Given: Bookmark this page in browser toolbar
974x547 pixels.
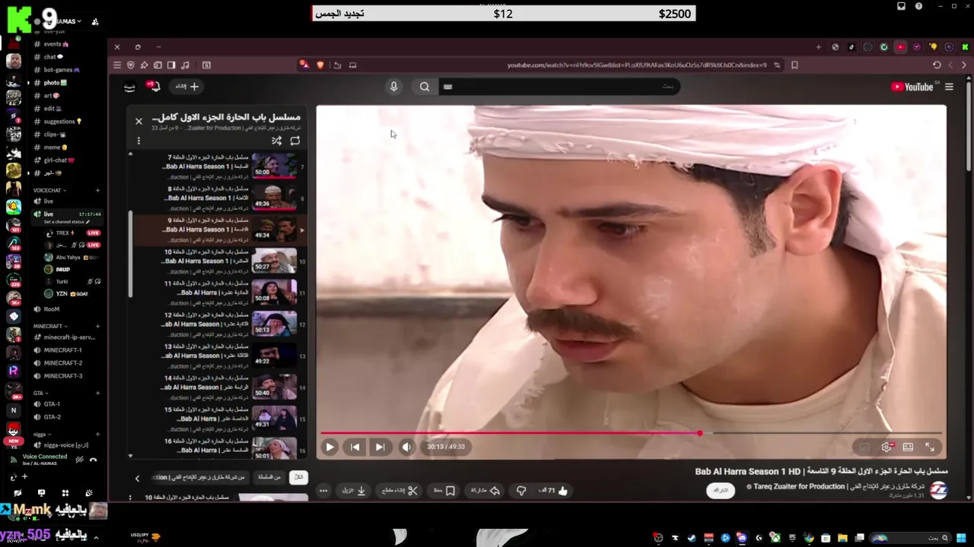Looking at the screenshot, I should (x=794, y=65).
